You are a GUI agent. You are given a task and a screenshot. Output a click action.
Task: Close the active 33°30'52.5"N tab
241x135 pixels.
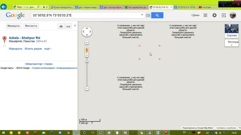[x=171, y=7]
